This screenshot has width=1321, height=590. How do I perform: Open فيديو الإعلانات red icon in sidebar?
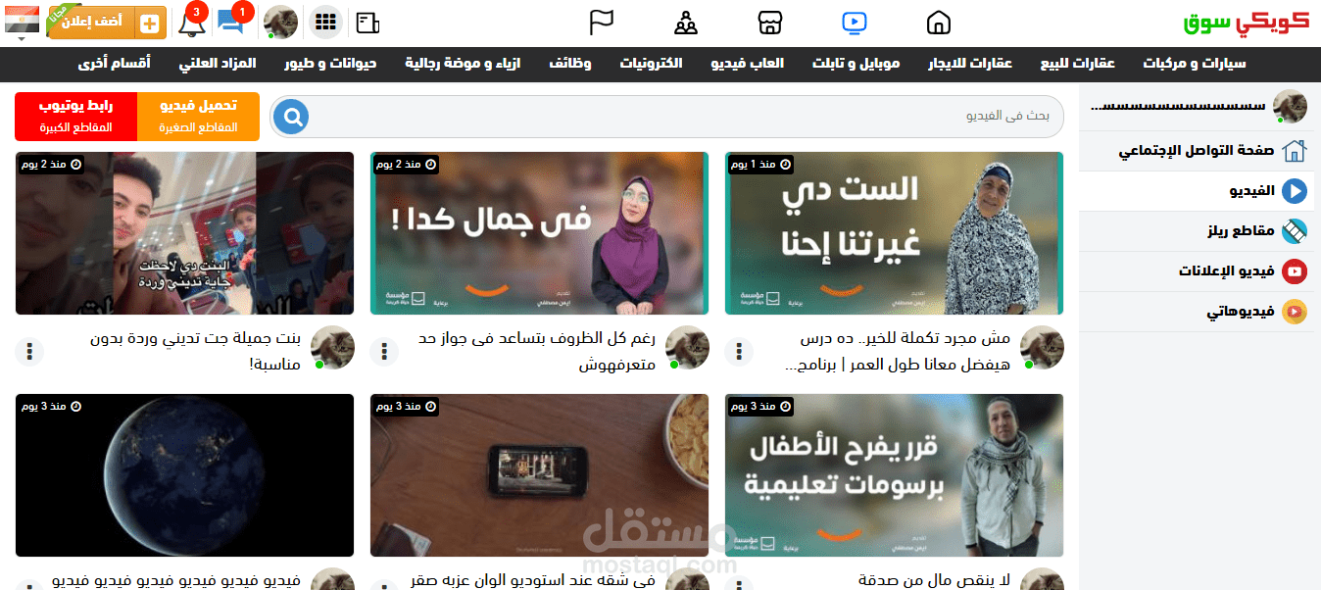(x=1295, y=271)
